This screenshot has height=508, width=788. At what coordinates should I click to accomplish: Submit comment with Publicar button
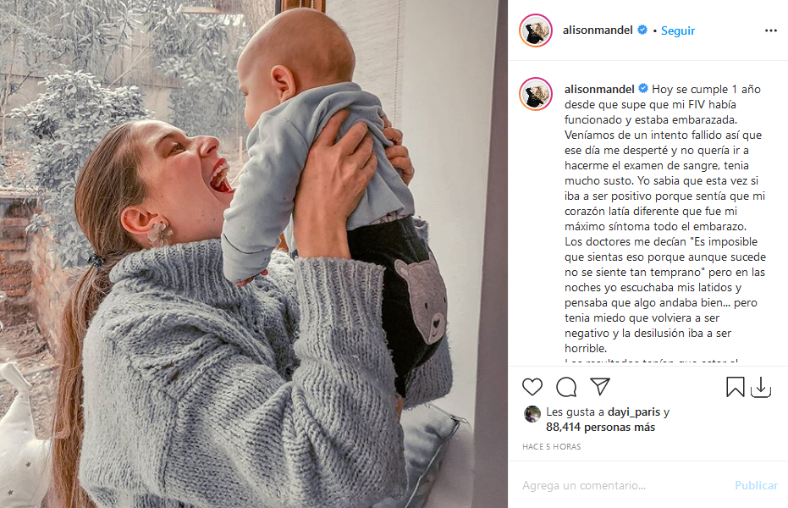pos(756,485)
